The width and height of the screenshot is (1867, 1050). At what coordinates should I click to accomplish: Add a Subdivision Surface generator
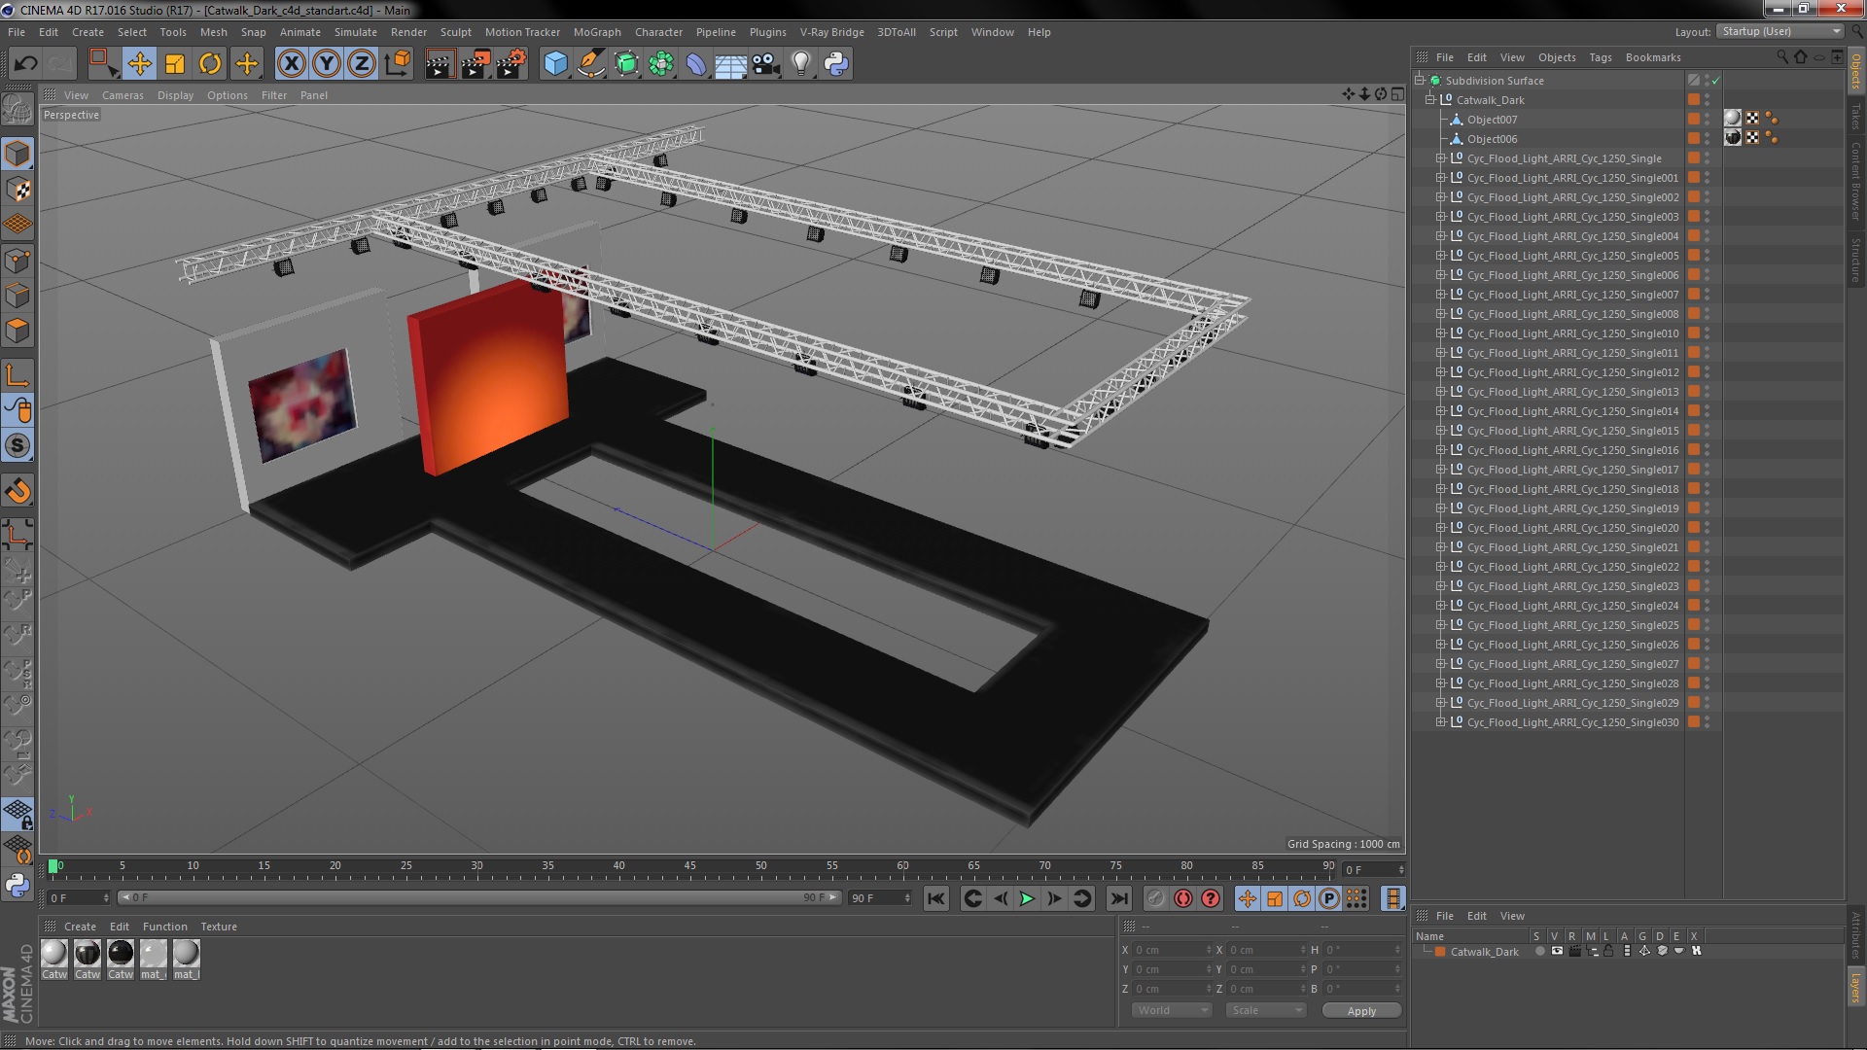[x=626, y=64]
